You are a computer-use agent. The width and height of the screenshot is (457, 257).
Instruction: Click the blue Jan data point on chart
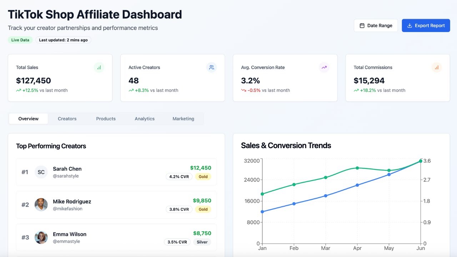coord(262,212)
